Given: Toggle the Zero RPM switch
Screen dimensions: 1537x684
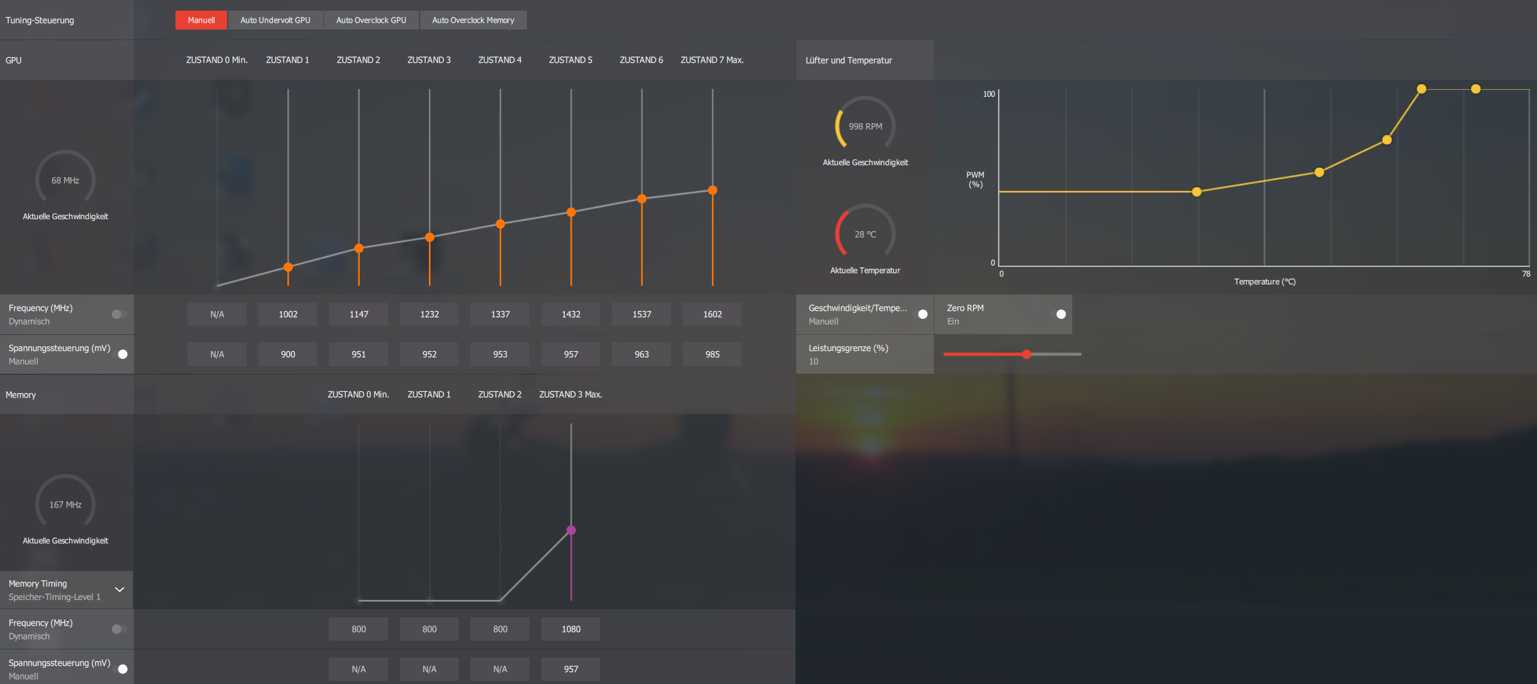Looking at the screenshot, I should coord(1058,314).
